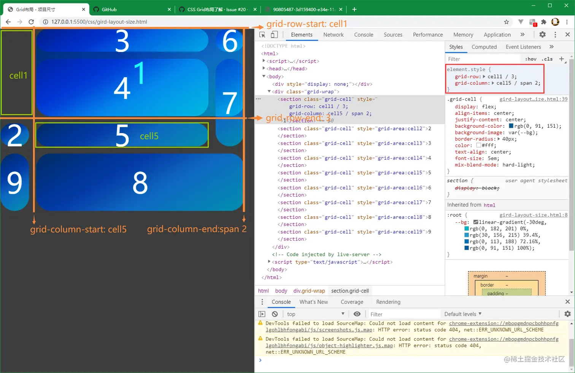The height and width of the screenshot is (373, 575).
Task: Bookmark this page with the star icon
Action: tap(506, 22)
